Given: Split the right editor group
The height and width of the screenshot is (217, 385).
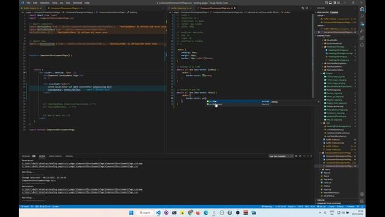Looking at the screenshot, I should 307,8.
